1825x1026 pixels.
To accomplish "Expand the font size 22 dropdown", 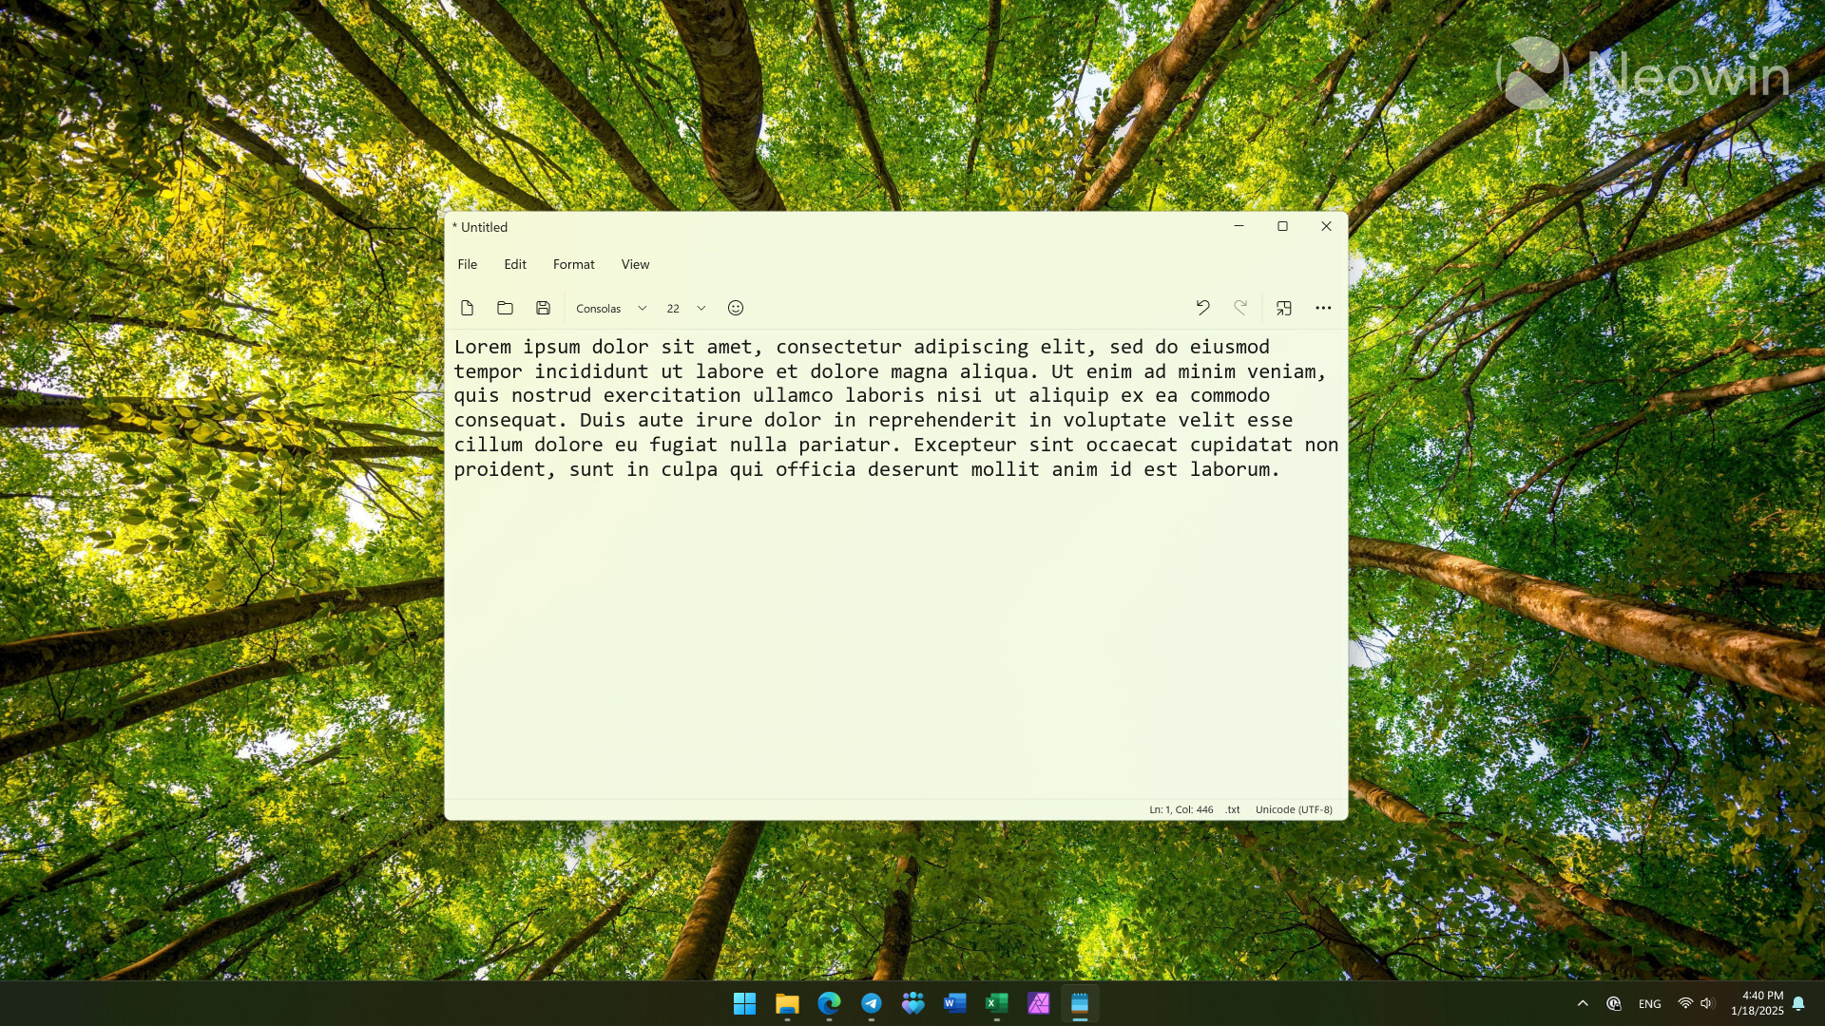I will (x=686, y=308).
